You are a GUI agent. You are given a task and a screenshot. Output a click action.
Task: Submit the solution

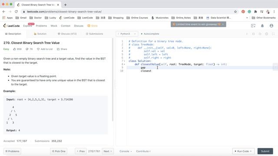[x=265, y=151]
